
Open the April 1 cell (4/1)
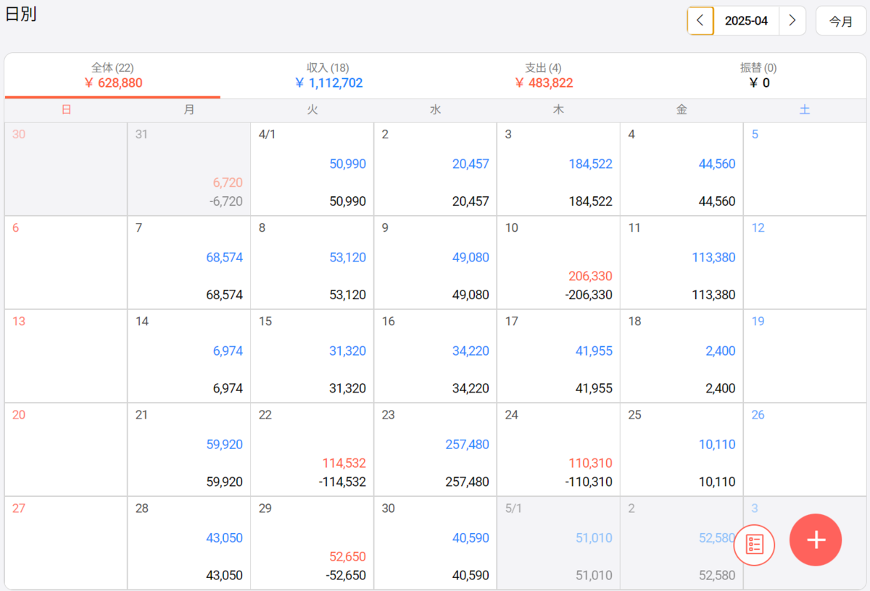click(312, 169)
